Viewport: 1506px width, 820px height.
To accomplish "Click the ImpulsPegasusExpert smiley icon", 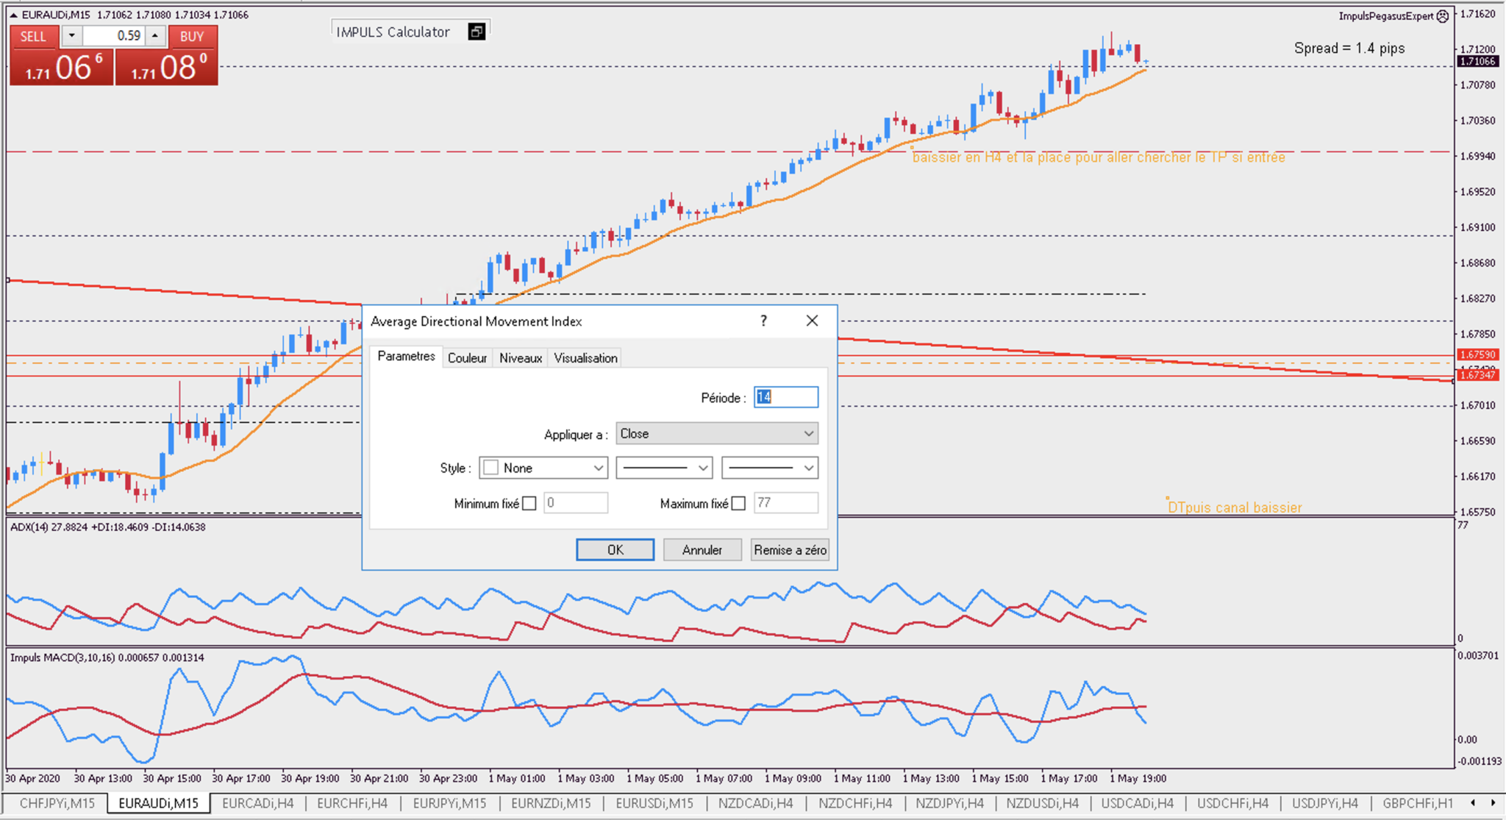I will click(1443, 16).
